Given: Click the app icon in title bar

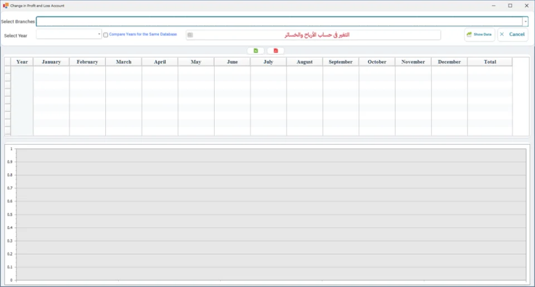Looking at the screenshot, I should (6, 6).
